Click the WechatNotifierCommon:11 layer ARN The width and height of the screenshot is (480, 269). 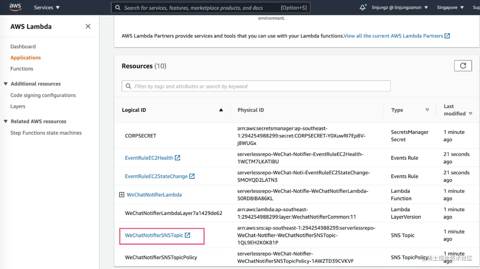[x=297, y=213]
